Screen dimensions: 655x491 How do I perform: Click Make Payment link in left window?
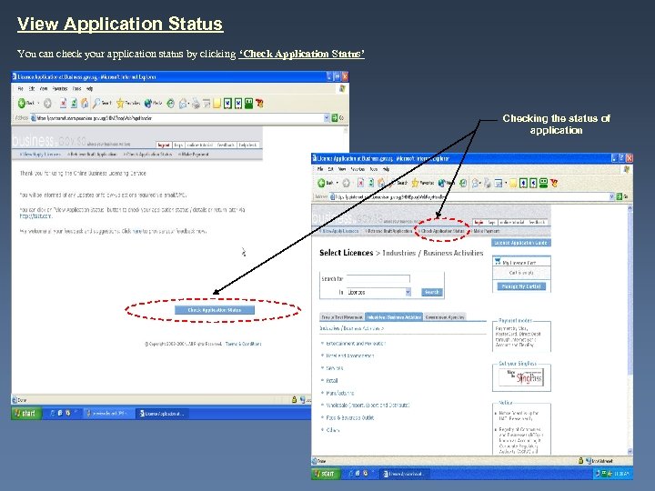coord(194,155)
